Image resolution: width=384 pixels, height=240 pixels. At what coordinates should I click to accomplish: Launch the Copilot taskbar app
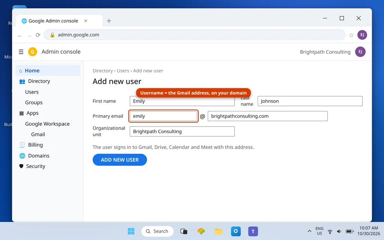pos(201,231)
